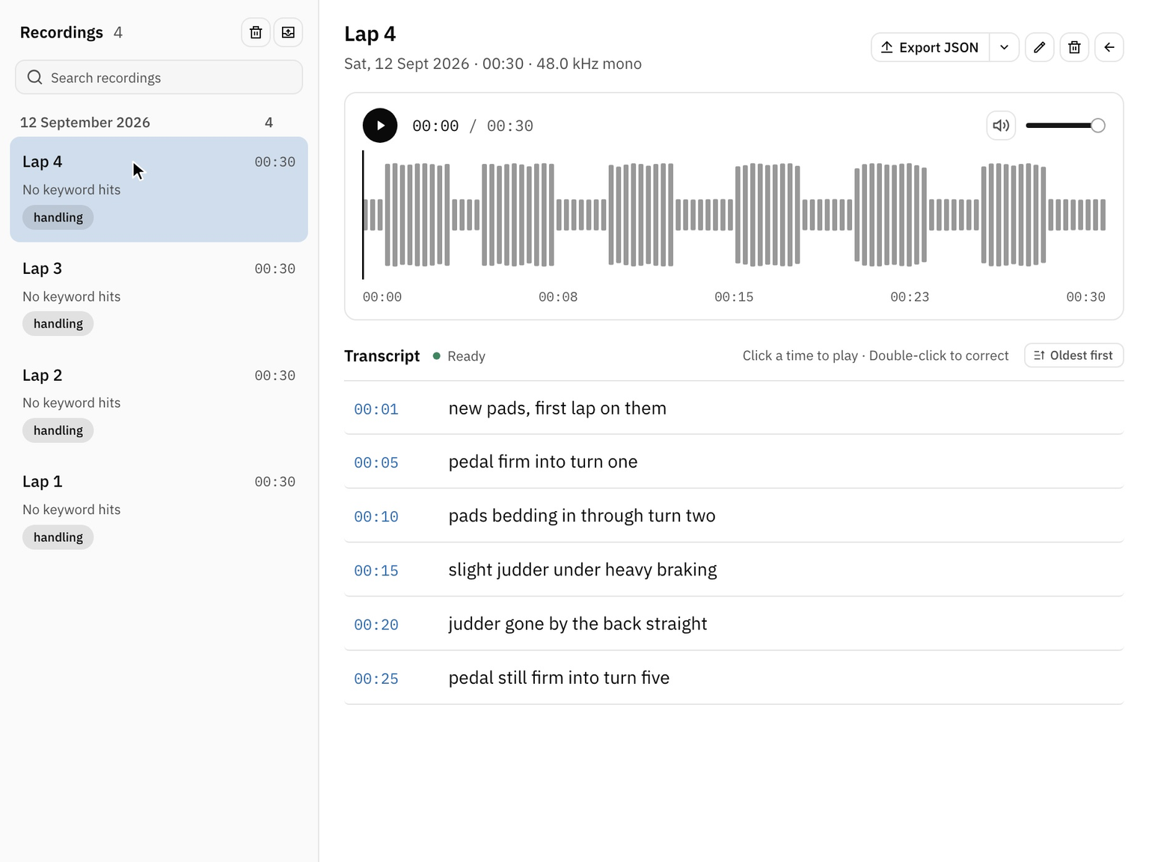Click the 00:08 waveform axis label
The height and width of the screenshot is (862, 1149).
(x=558, y=297)
